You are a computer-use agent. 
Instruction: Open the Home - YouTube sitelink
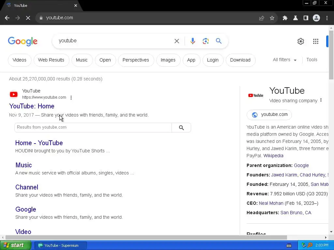39,143
